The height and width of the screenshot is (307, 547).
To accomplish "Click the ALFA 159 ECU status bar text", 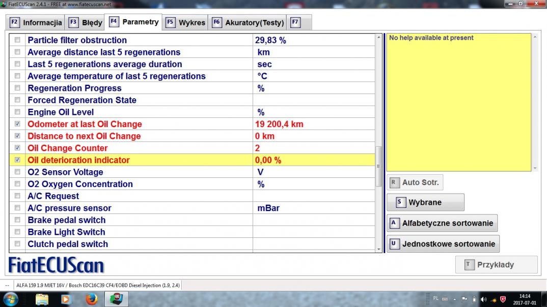I will pos(98,285).
